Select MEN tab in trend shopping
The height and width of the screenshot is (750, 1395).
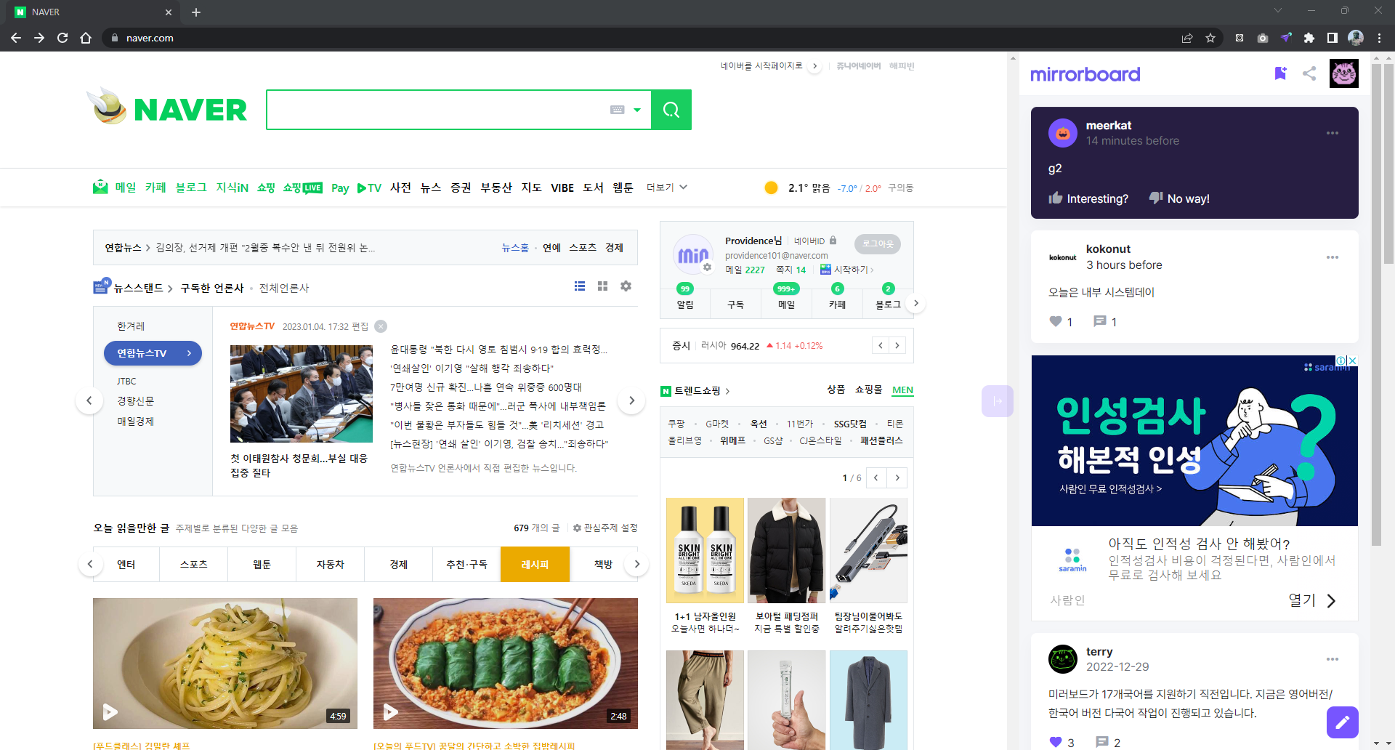point(902,390)
